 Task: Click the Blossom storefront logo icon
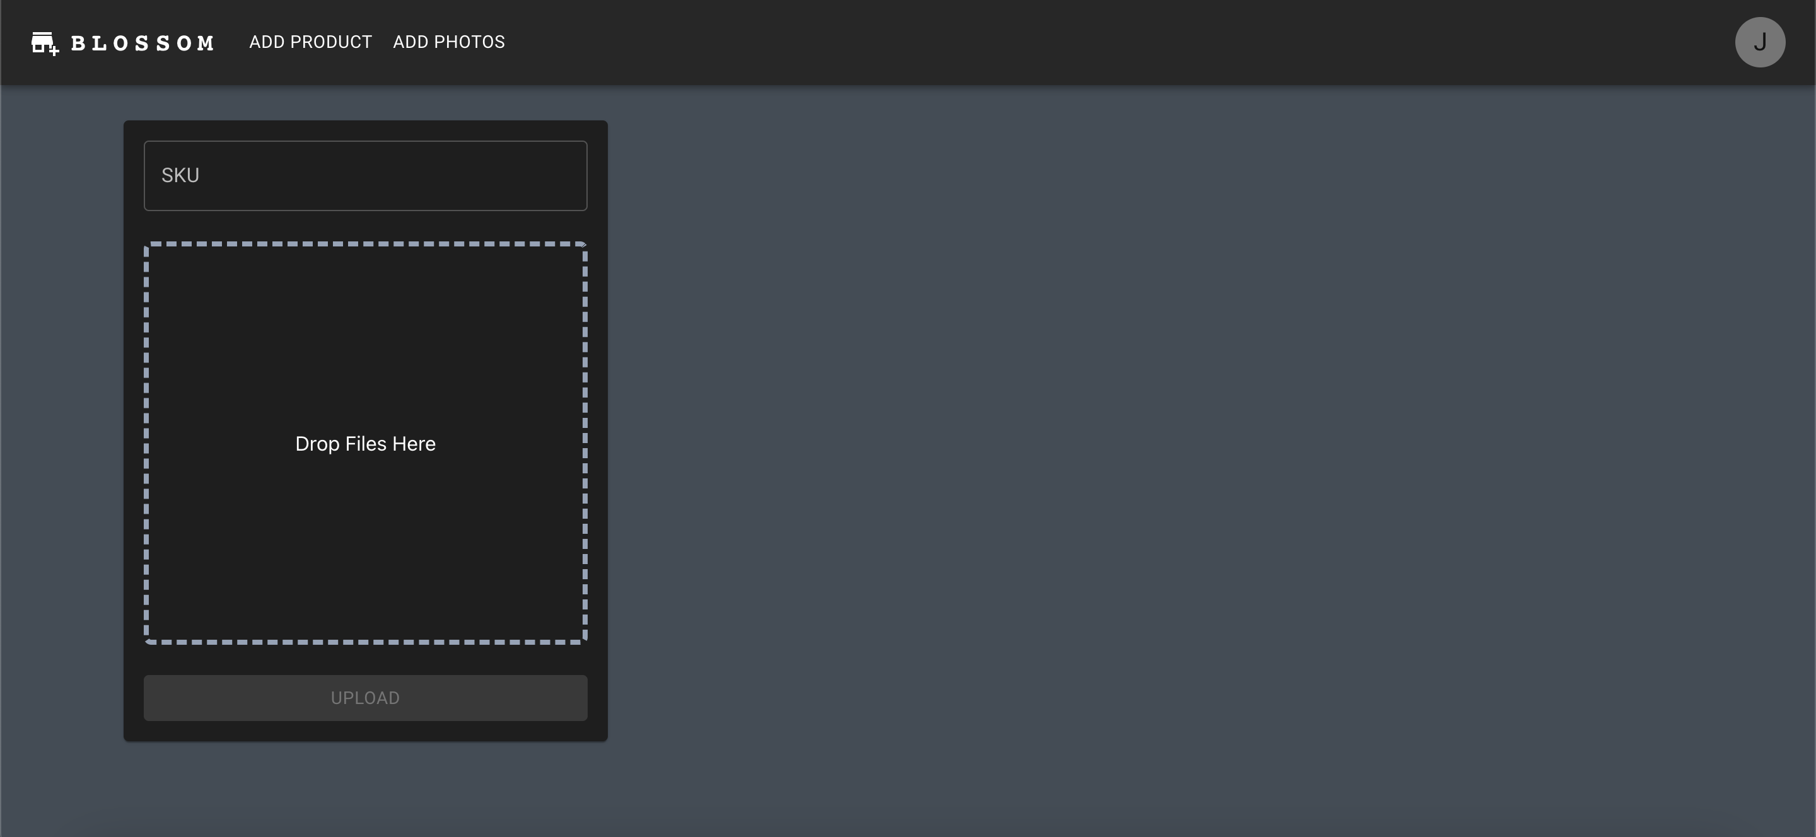45,43
